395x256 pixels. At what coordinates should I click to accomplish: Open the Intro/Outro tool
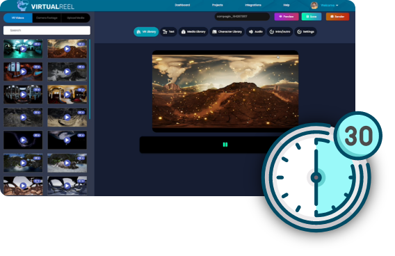pos(280,32)
